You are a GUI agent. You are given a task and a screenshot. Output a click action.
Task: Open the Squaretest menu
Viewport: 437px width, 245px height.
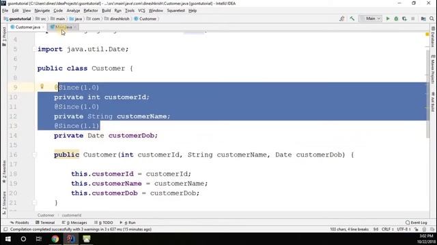[x=176, y=11]
